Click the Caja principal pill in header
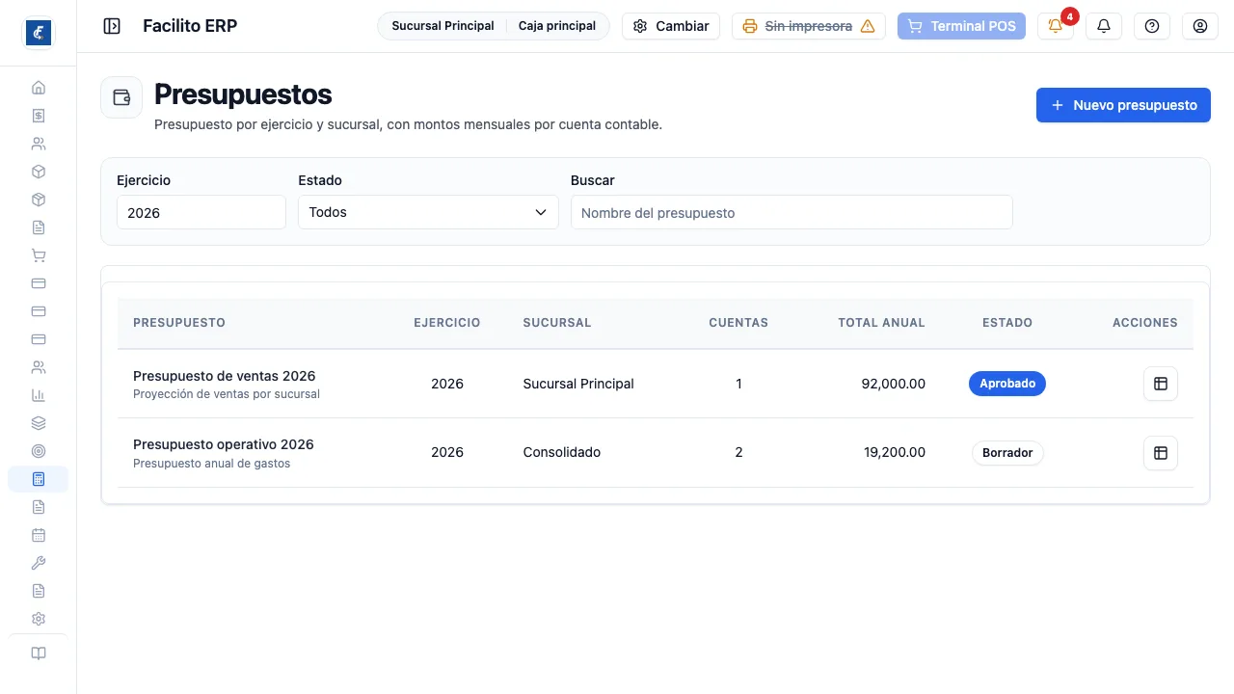The height and width of the screenshot is (694, 1234). (x=557, y=26)
